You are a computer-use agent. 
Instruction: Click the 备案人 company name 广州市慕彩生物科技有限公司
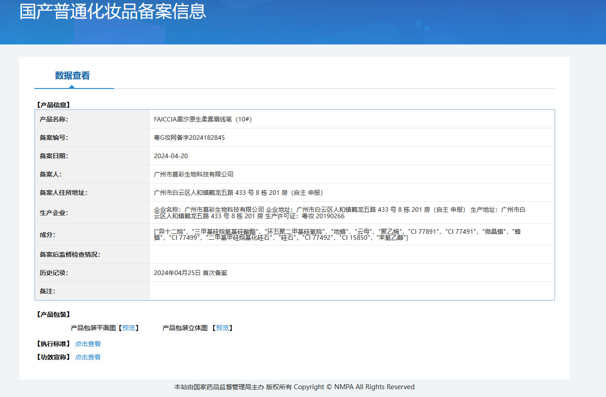[x=194, y=174]
